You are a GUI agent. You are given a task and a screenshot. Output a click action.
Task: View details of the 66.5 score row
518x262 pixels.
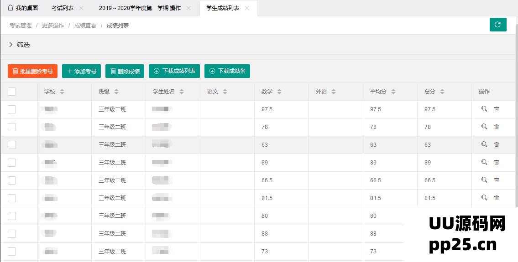click(x=484, y=180)
